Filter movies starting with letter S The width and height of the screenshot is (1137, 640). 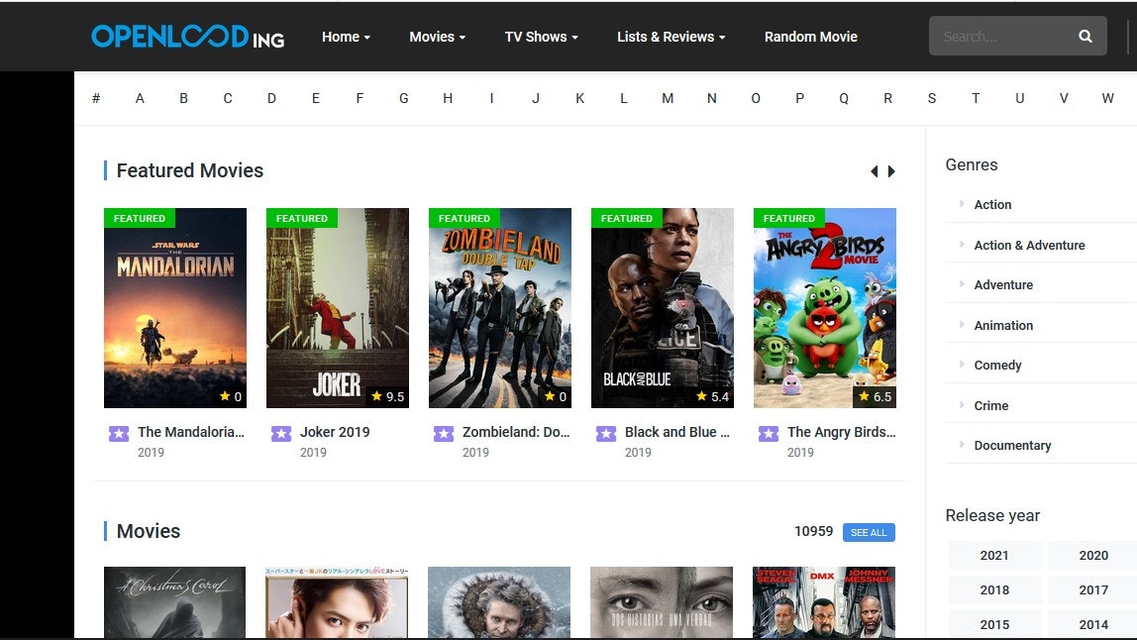[932, 98]
